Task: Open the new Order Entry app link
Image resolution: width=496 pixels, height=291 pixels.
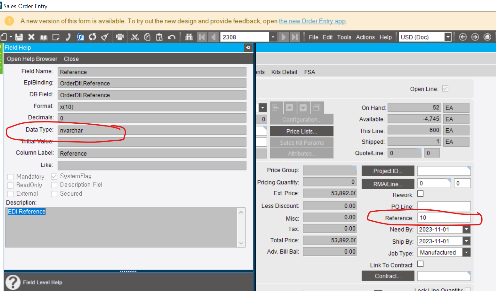Action: point(312,21)
